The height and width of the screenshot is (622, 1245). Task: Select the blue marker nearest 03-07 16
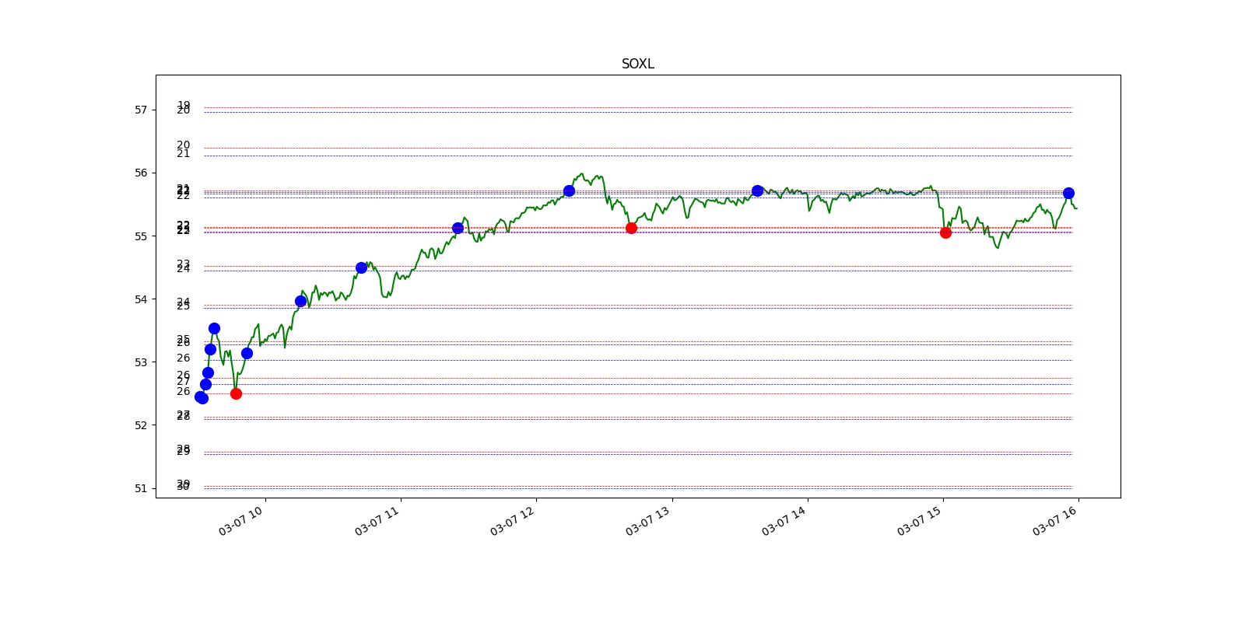(1068, 193)
